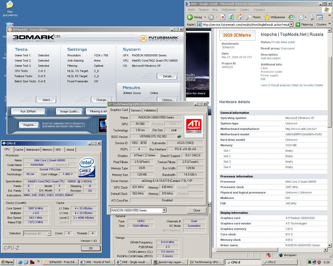Click the IE horizontal scrollbar right arrow
The width and height of the screenshot is (333, 266).
click(x=325, y=249)
